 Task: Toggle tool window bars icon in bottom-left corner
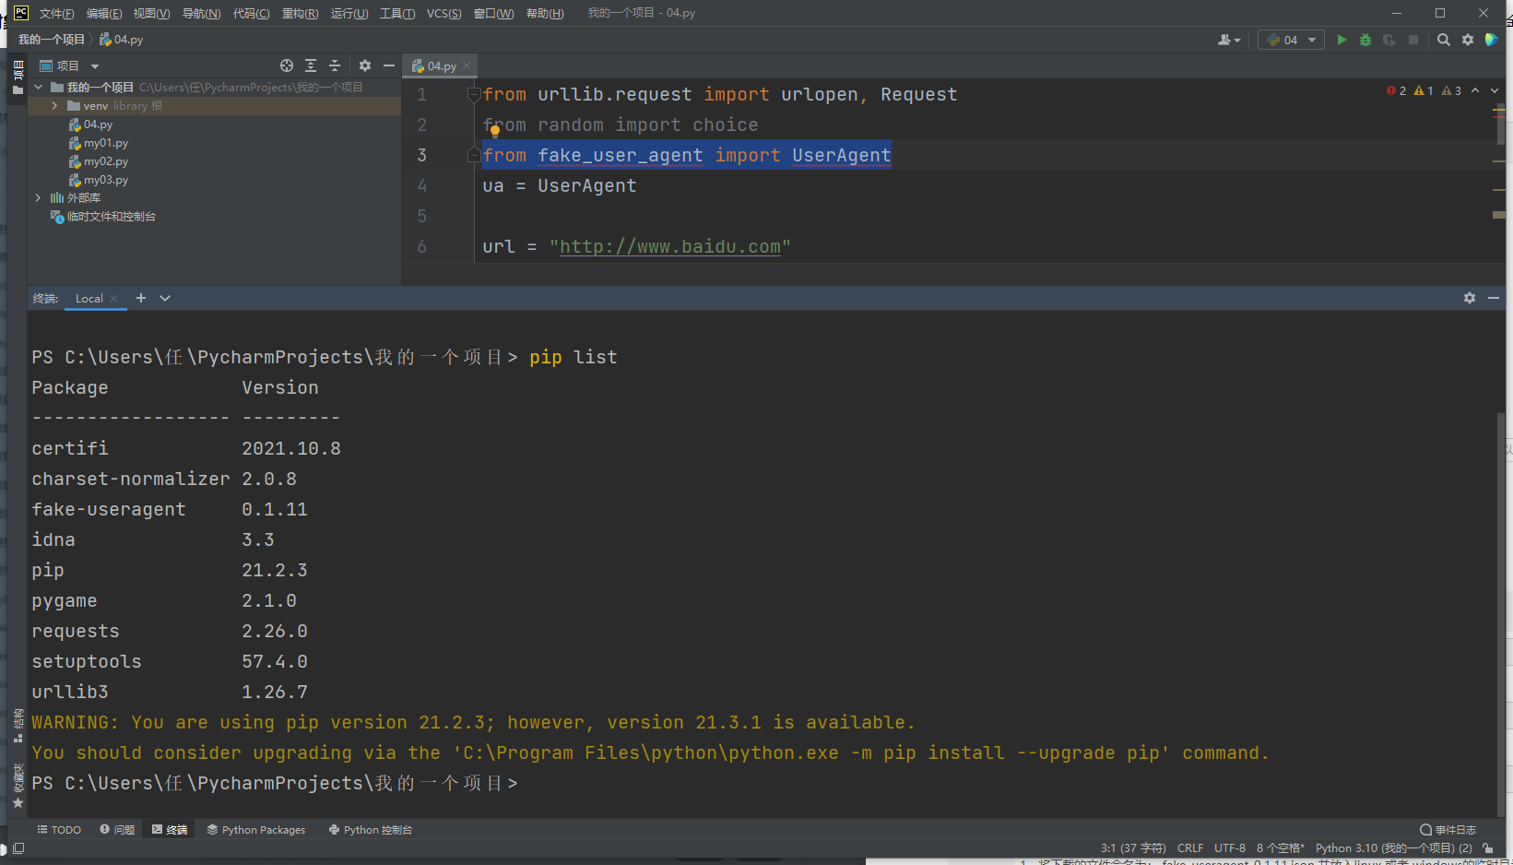18,848
